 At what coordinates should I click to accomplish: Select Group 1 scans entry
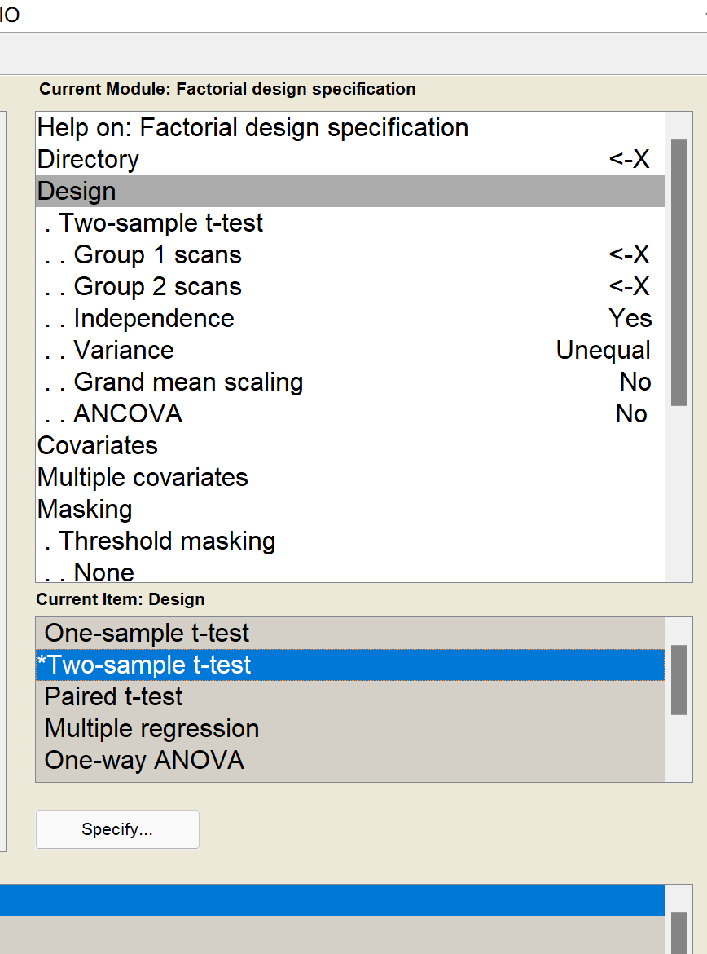(x=157, y=255)
